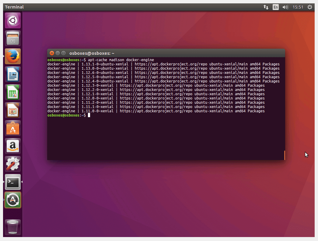Open LibreOffice Impress presentation icon
Viewport: 318px width, 241px height.
click(13, 110)
